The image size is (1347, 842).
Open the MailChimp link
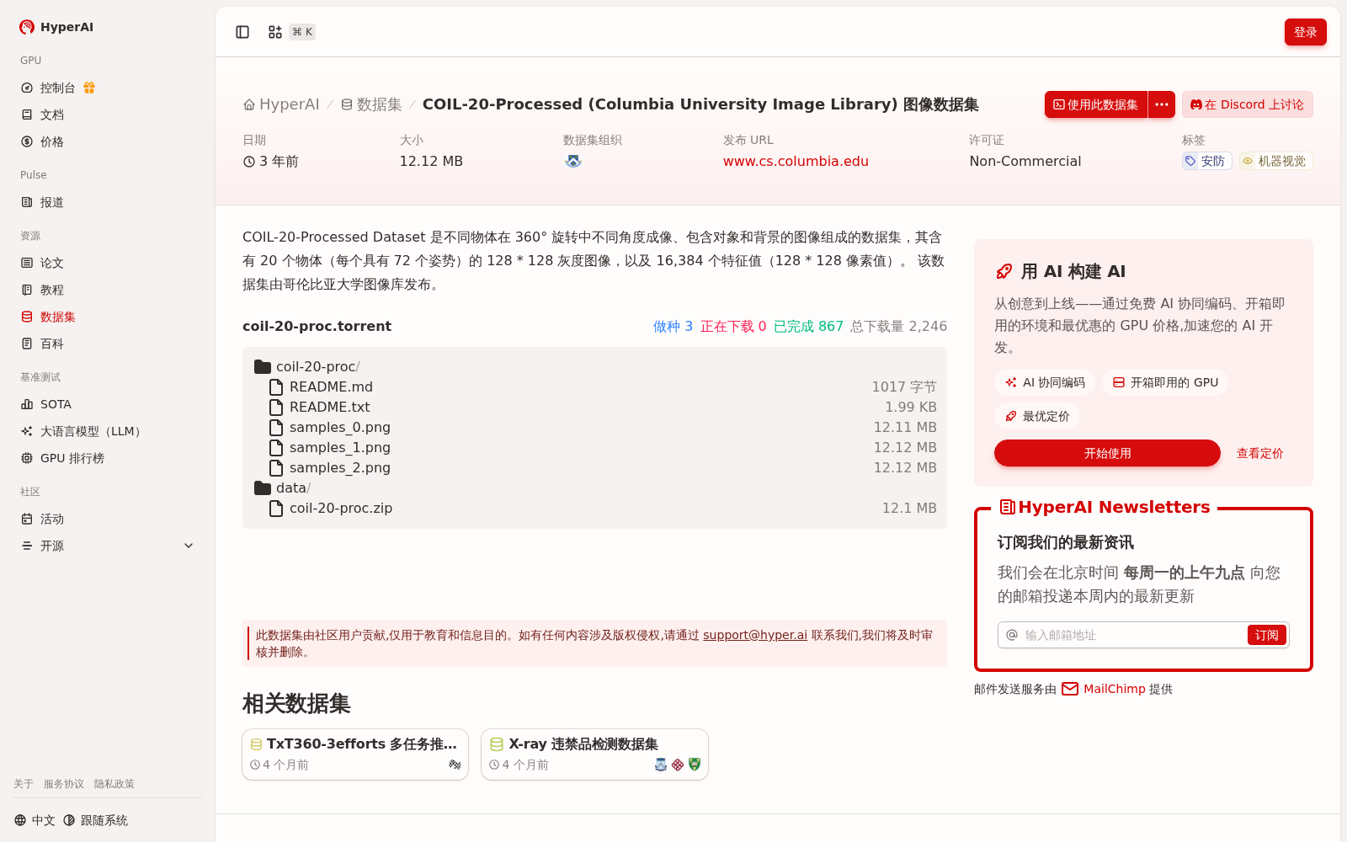pyautogui.click(x=1115, y=689)
